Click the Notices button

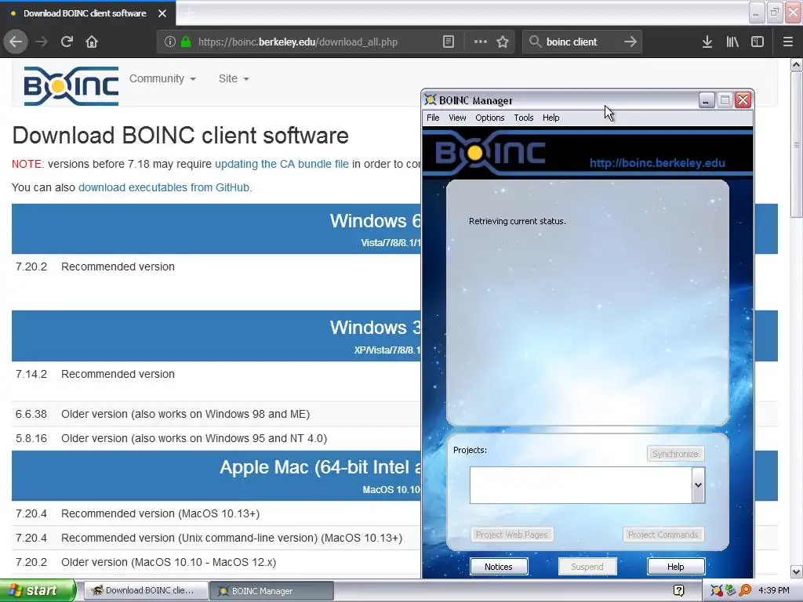[x=499, y=567]
